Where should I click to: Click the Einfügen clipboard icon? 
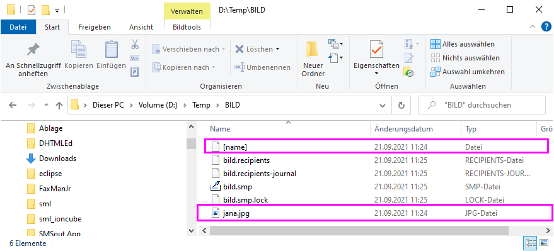point(112,49)
